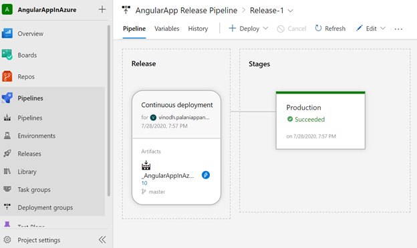Open build number 10 link
Image resolution: width=417 pixels, height=248 pixels.
[144, 183]
